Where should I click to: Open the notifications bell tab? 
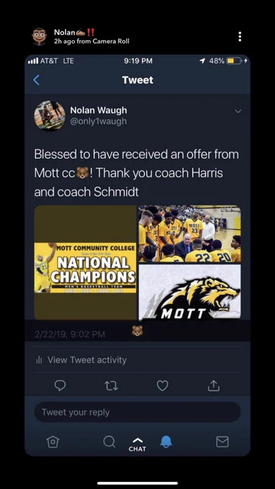coord(166,442)
